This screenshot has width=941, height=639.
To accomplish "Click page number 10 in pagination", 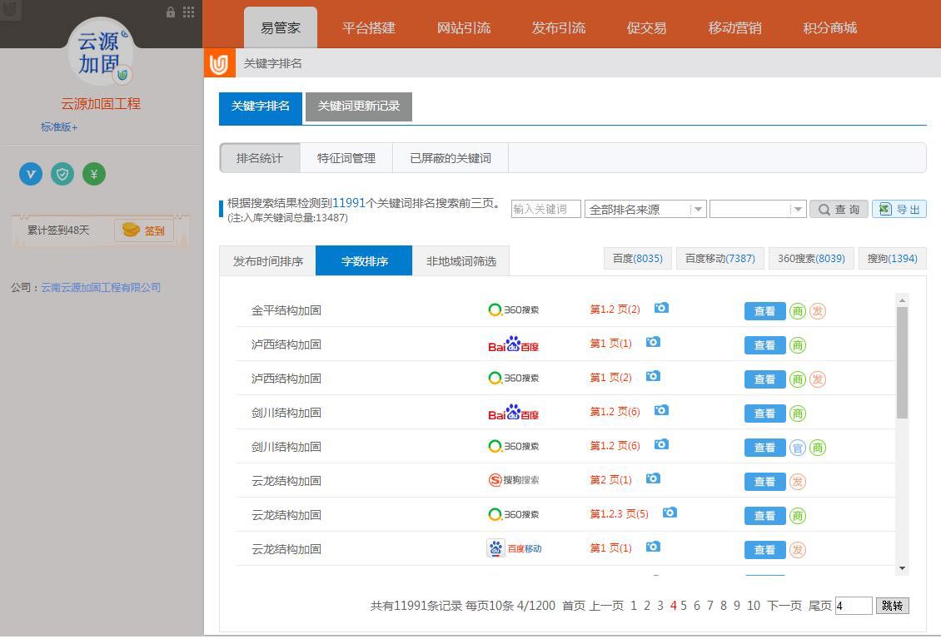I will 753,606.
